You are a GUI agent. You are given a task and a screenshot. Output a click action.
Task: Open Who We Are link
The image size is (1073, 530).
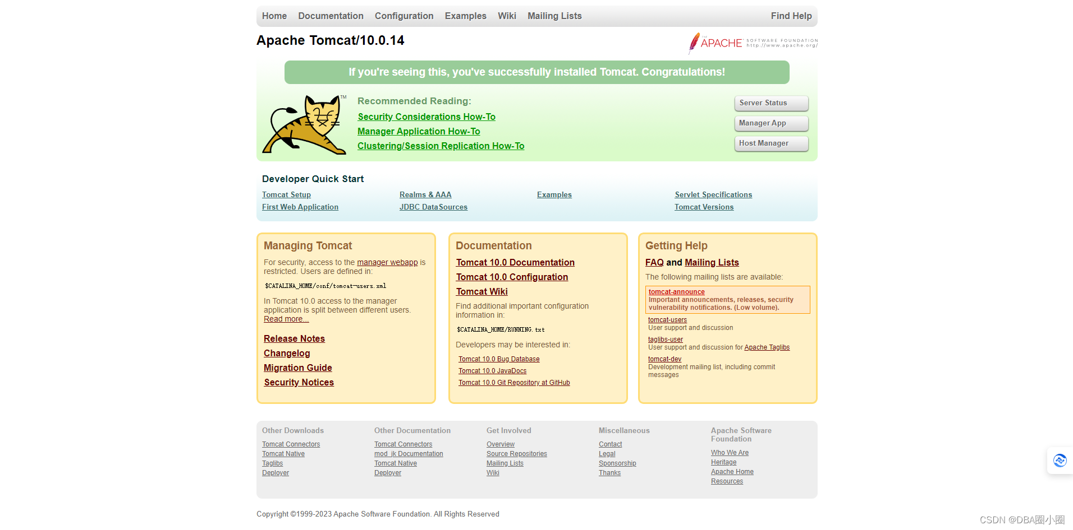pos(730,453)
